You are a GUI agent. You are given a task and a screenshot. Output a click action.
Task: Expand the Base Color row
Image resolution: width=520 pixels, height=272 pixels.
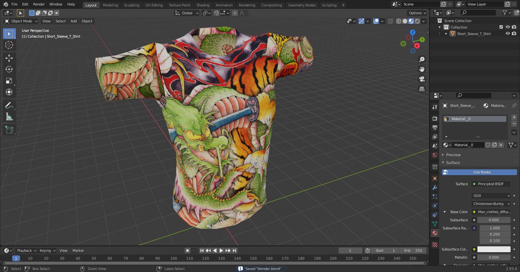tap(445, 212)
